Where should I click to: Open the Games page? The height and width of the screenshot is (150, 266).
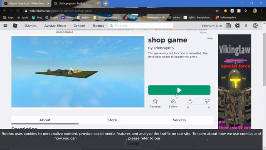point(30,26)
